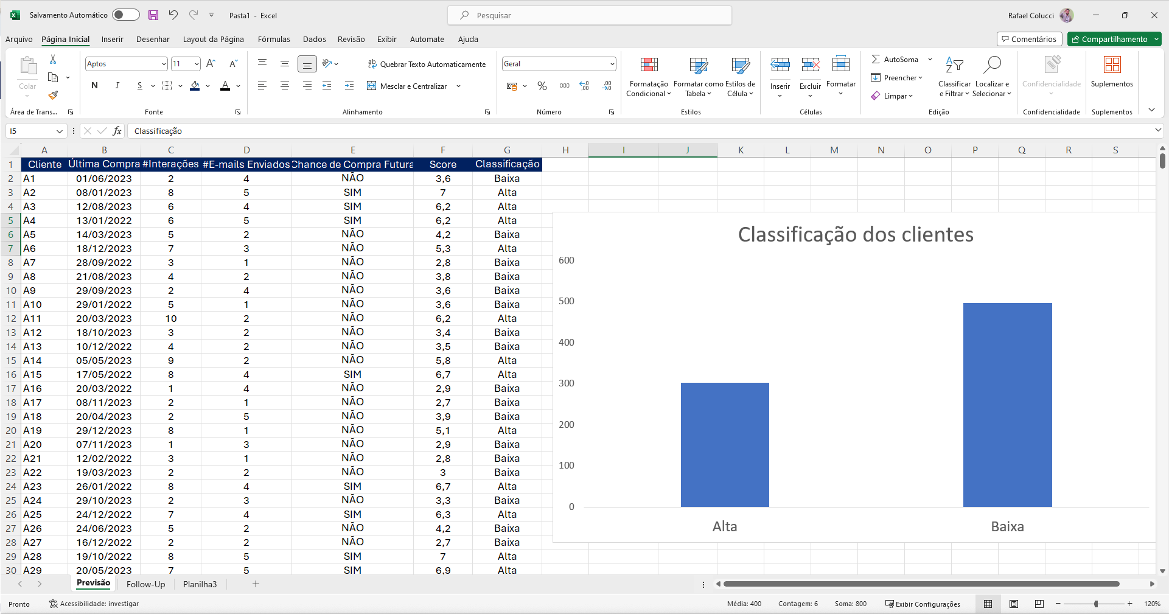The height and width of the screenshot is (614, 1169).
Task: Click the Comentários button
Action: (1029, 39)
